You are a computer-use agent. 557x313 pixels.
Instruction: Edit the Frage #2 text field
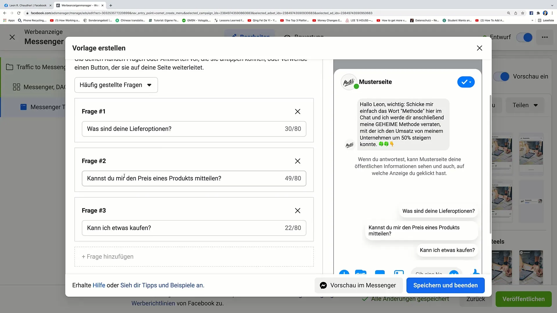[194, 179]
